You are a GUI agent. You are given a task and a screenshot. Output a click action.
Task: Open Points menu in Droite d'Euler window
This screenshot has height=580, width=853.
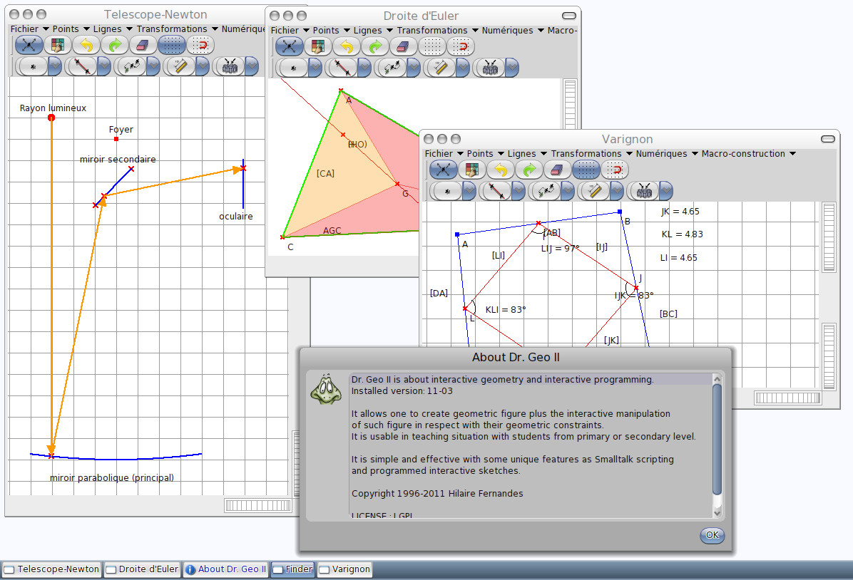pyautogui.click(x=332, y=31)
